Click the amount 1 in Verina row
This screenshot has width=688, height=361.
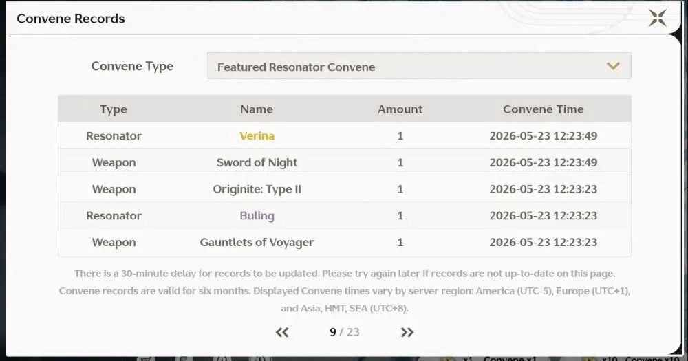tap(400, 136)
